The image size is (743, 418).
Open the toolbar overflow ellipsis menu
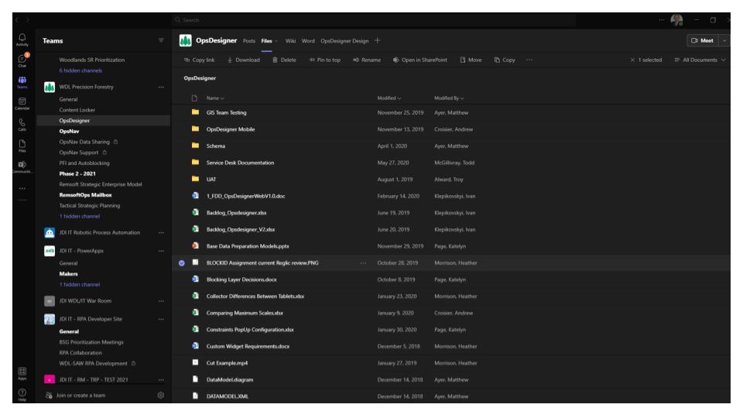click(x=529, y=60)
